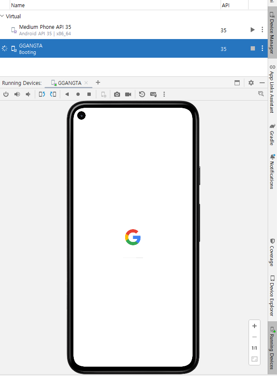Open more actions for GGANGTA device
The width and height of the screenshot is (277, 376).
point(263,48)
